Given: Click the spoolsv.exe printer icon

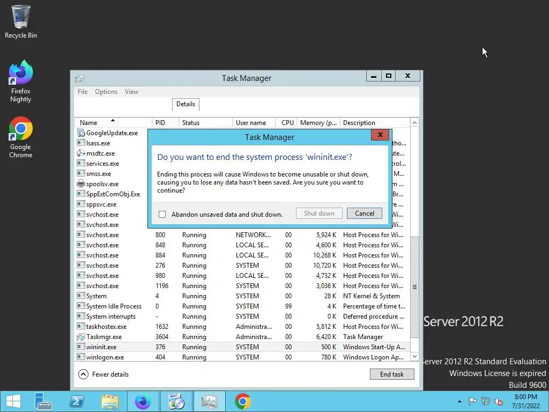Looking at the screenshot, I should coord(81,183).
